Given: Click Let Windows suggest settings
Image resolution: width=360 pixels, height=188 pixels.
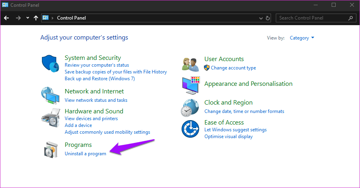Looking at the screenshot, I should [235, 130].
